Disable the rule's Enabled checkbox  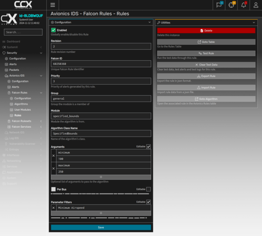54,30
